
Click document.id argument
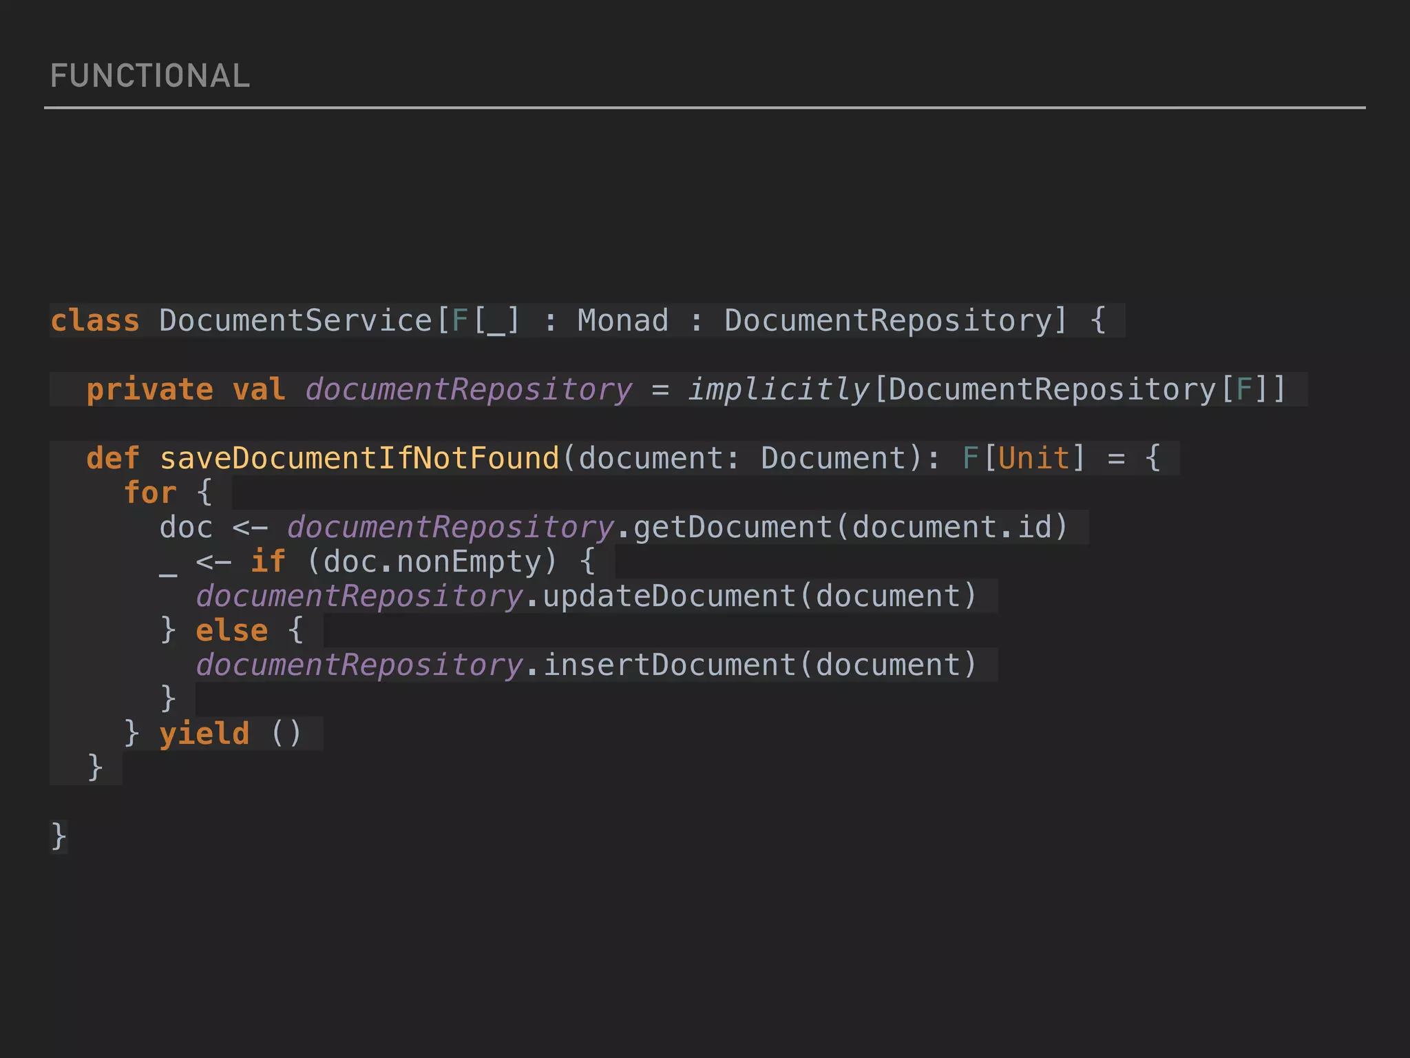coord(952,528)
